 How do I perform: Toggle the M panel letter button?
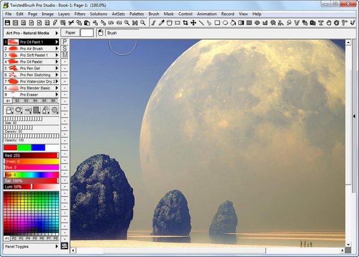pyautogui.click(x=65, y=55)
